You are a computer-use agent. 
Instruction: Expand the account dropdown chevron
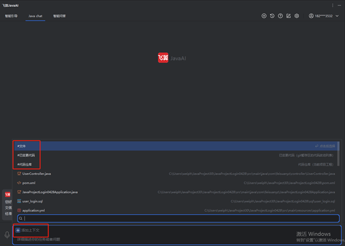click(337, 16)
